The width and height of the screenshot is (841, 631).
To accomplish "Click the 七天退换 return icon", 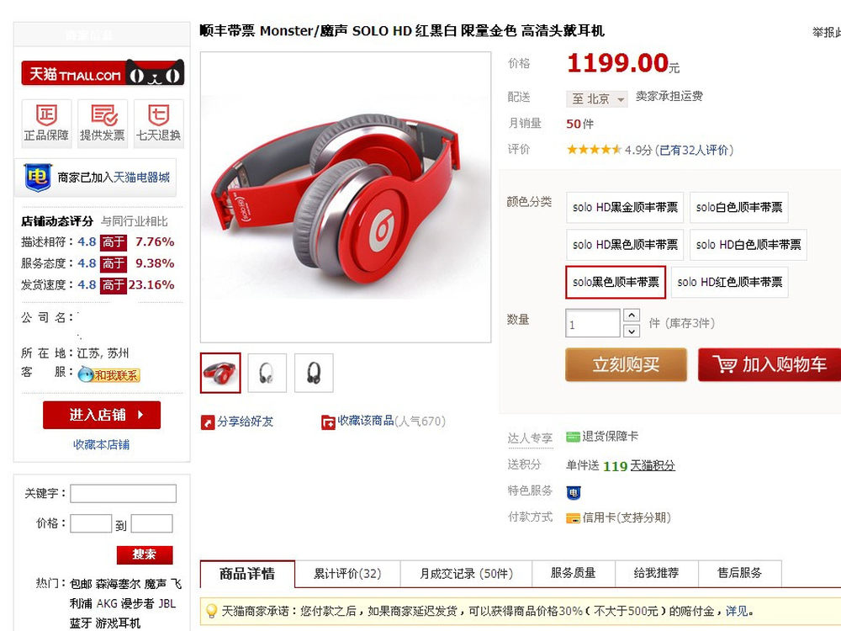I will click(159, 114).
